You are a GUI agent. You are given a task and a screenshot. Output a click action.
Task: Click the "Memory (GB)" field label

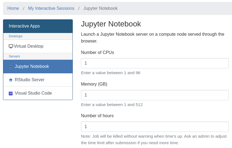pyautogui.click(x=94, y=84)
